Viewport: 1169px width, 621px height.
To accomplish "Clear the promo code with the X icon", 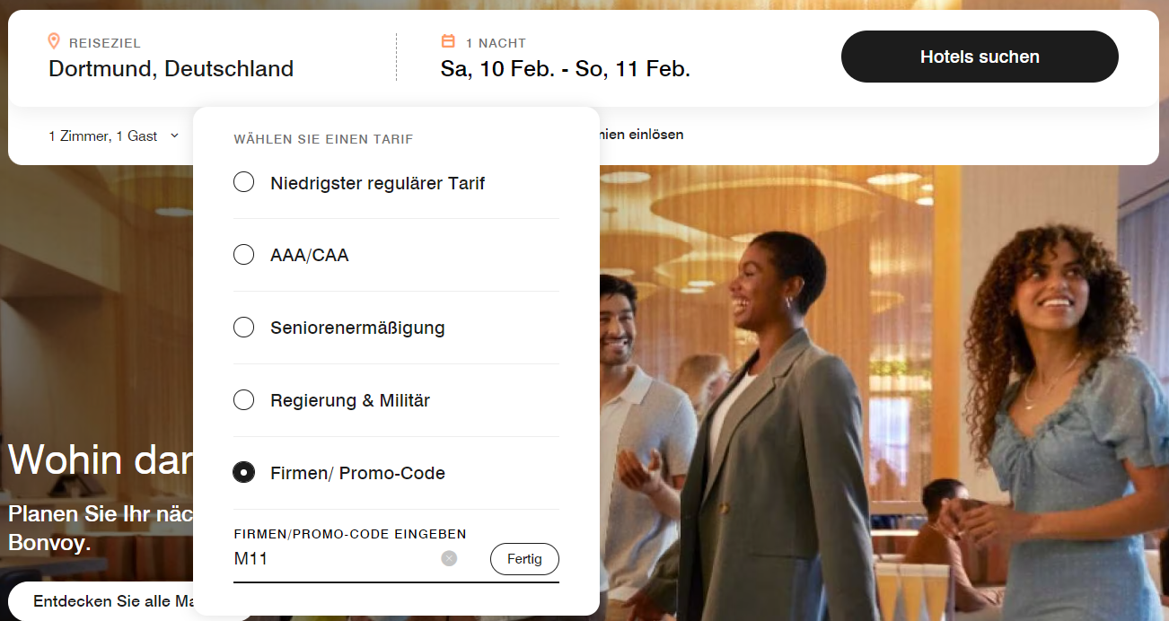I will pos(449,558).
